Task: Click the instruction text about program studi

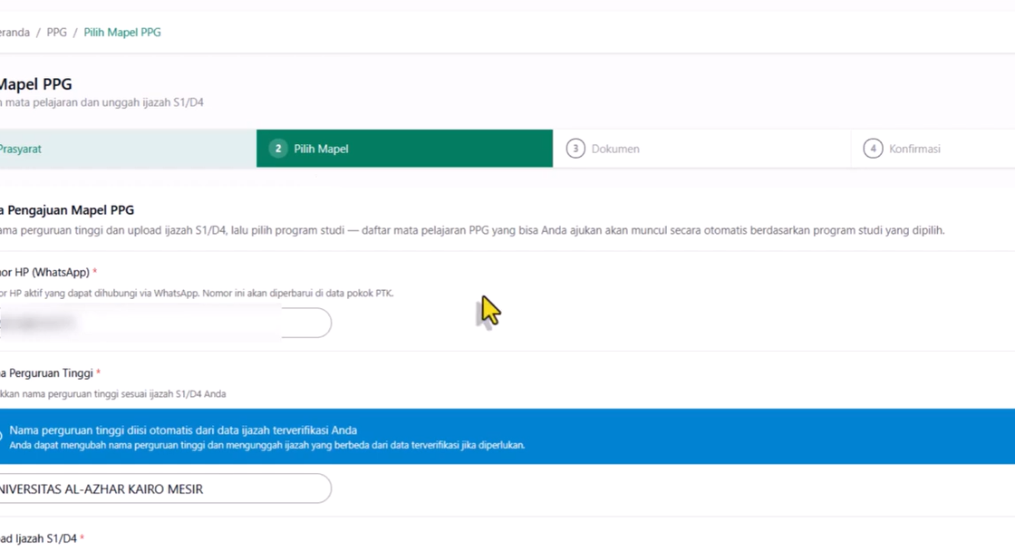Action: click(x=472, y=230)
